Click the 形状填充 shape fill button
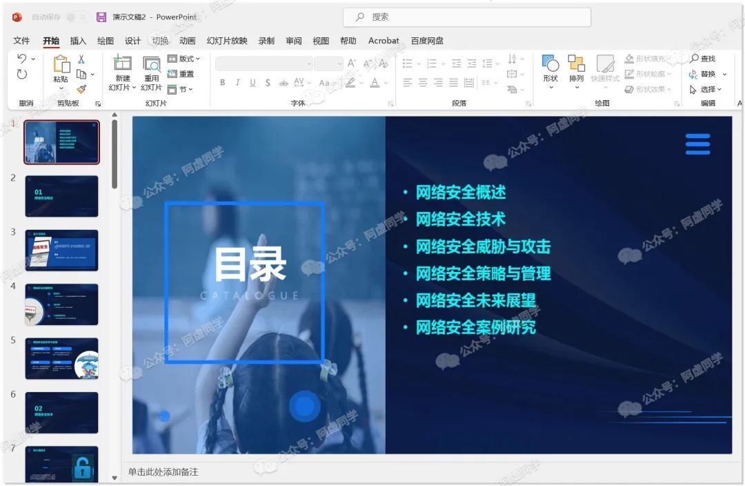This screenshot has height=486, width=745. pyautogui.click(x=648, y=59)
